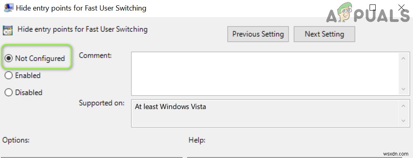Click the Options section label

(16, 140)
